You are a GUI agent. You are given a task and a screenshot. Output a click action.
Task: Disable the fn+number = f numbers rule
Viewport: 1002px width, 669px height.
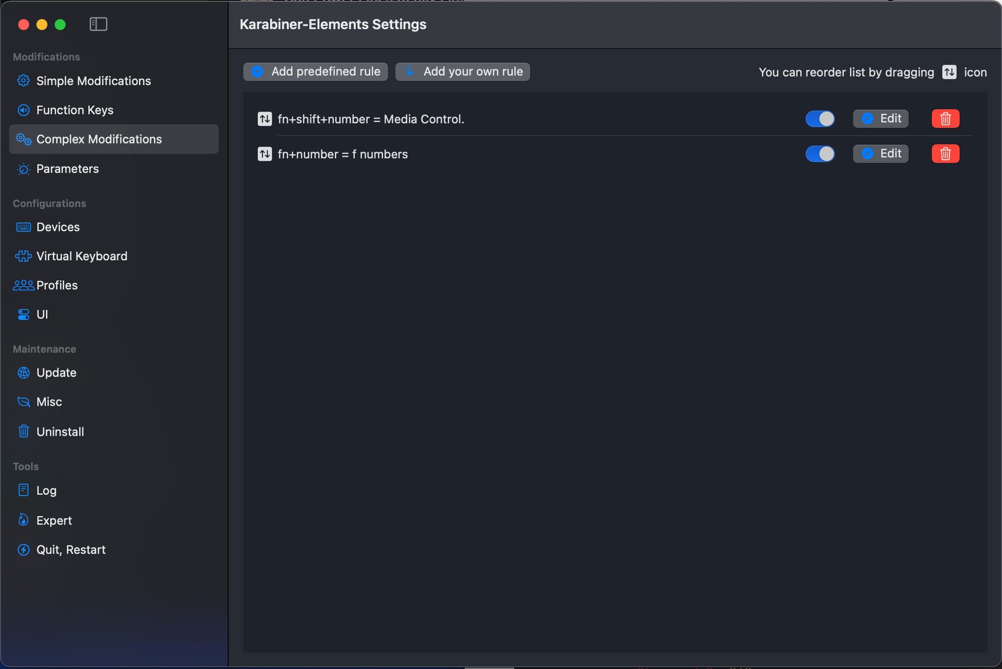(820, 154)
